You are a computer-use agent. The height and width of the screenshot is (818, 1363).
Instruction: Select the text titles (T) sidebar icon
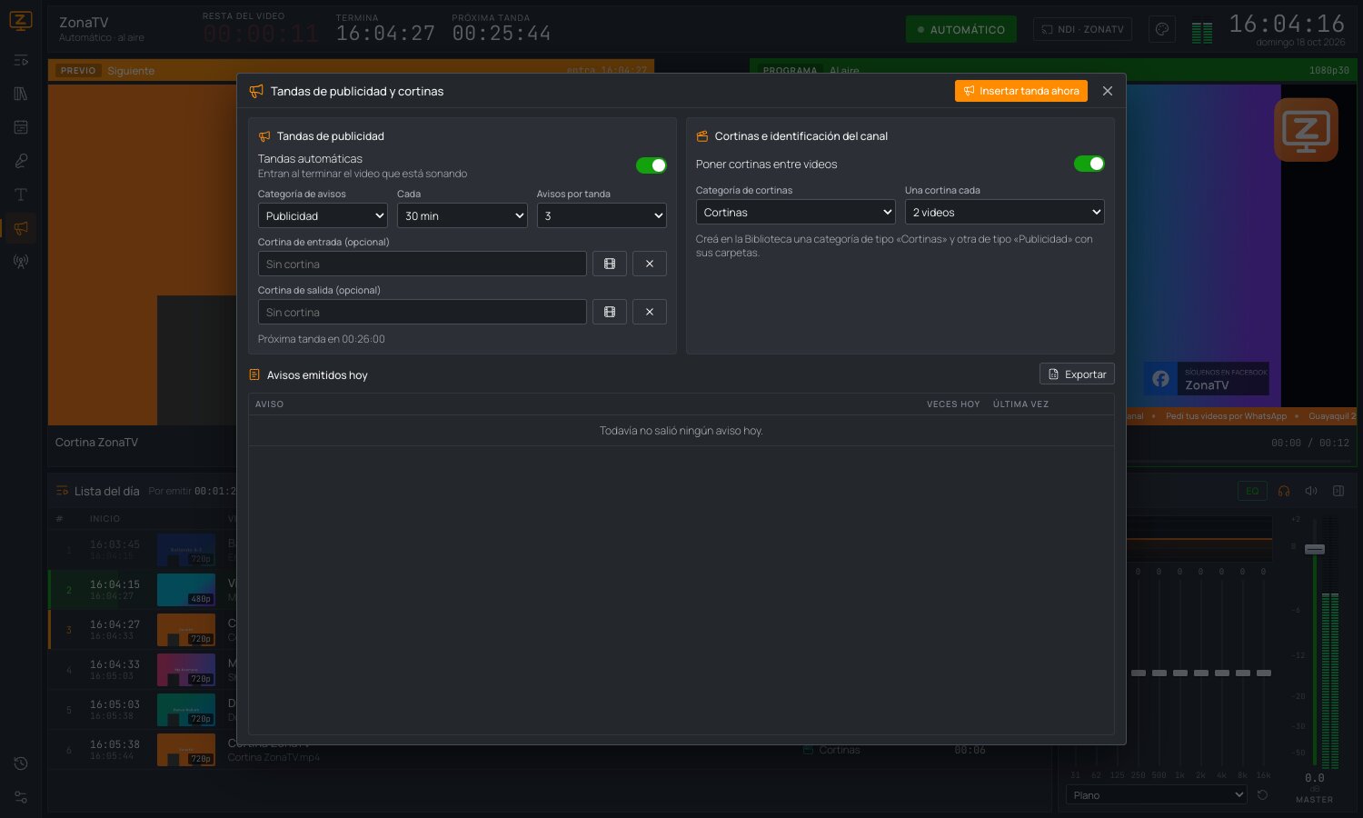[21, 195]
